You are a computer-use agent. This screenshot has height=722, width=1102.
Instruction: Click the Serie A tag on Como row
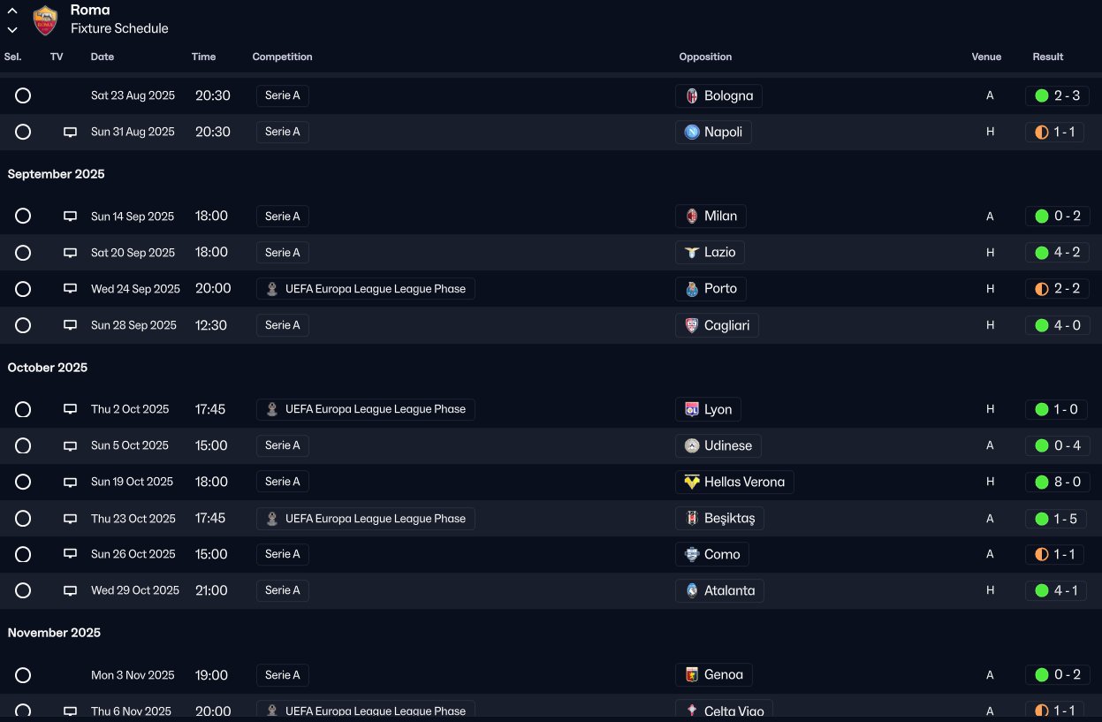point(283,554)
